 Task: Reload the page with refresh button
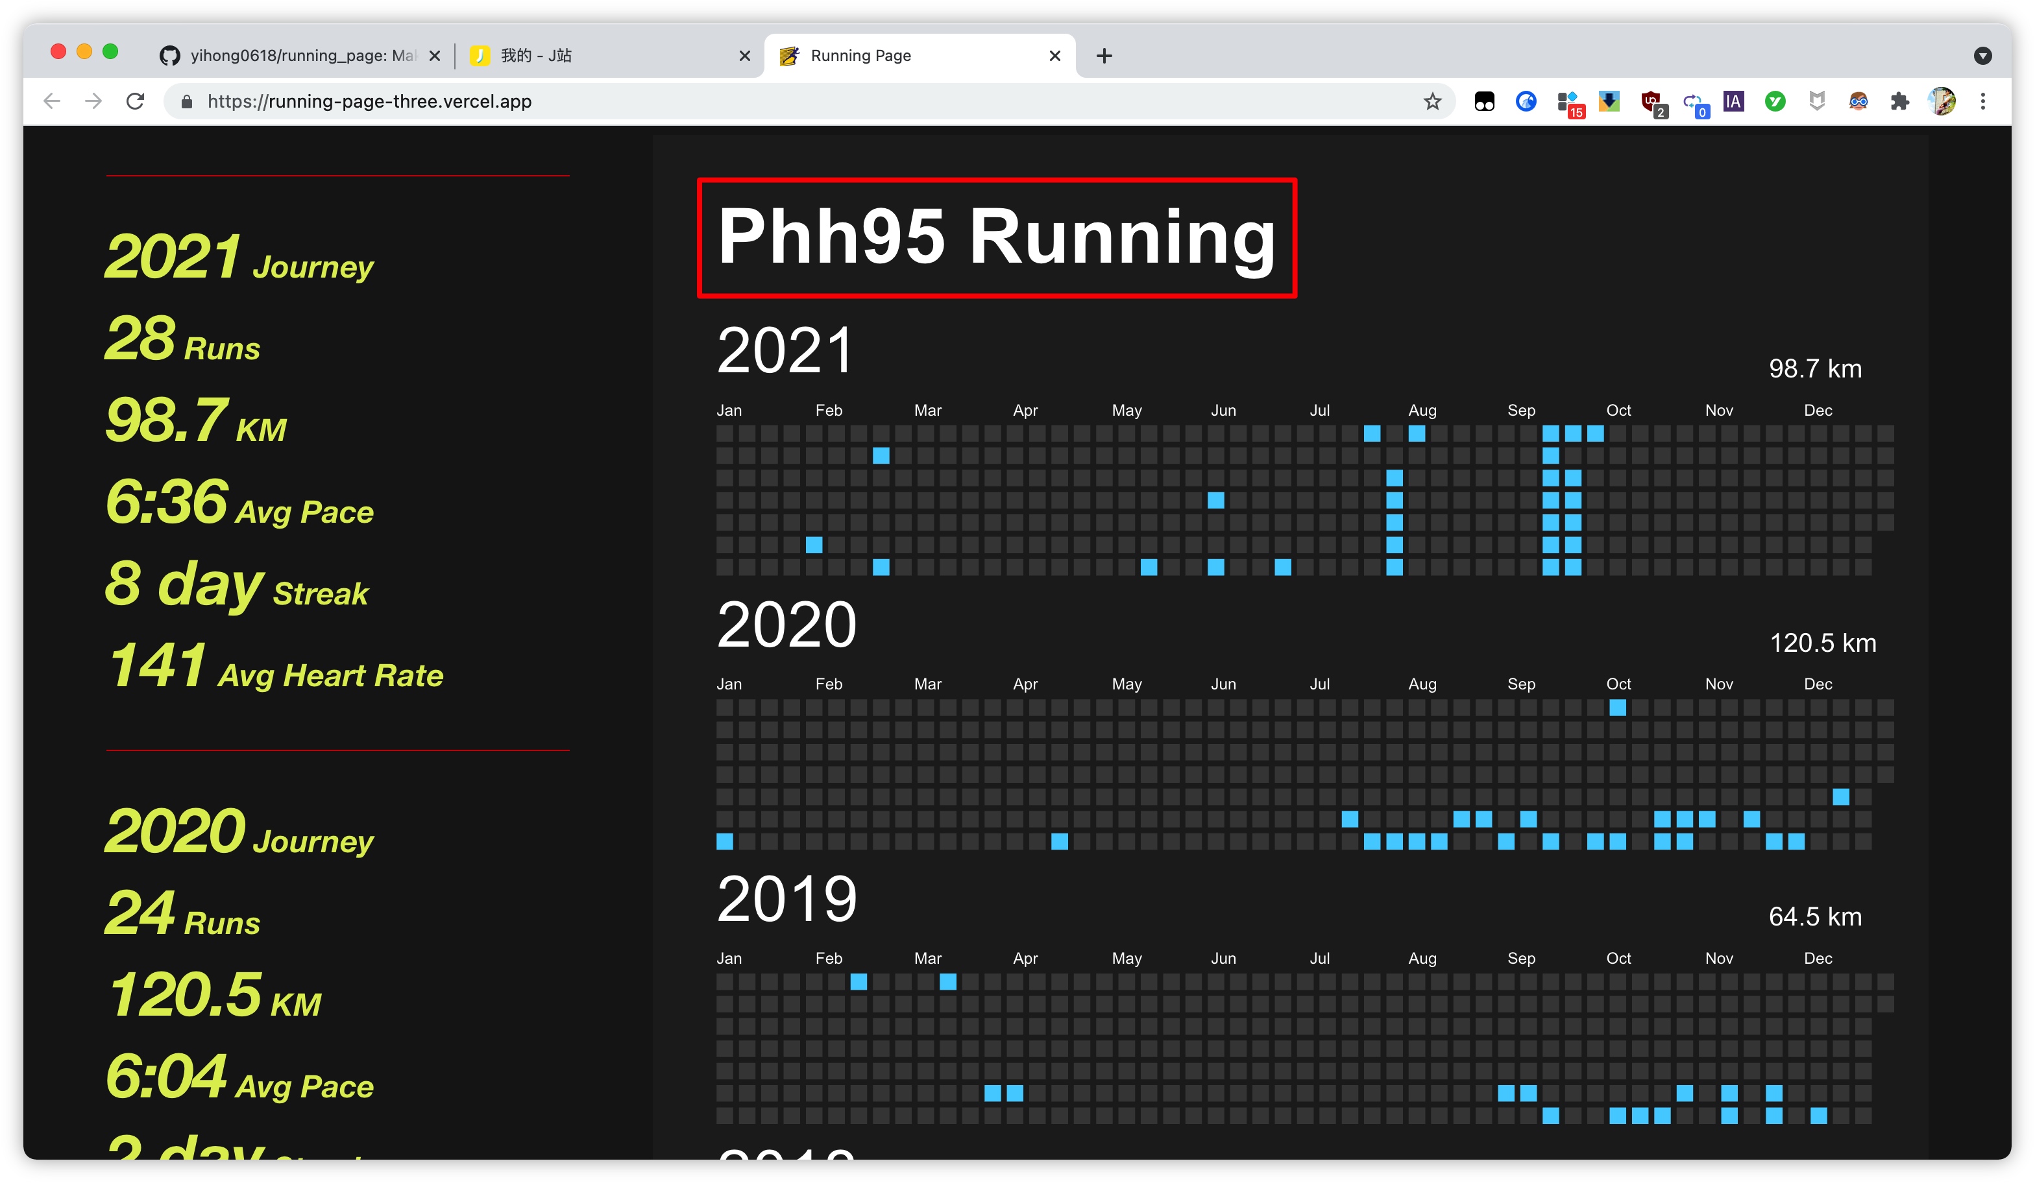(x=136, y=102)
